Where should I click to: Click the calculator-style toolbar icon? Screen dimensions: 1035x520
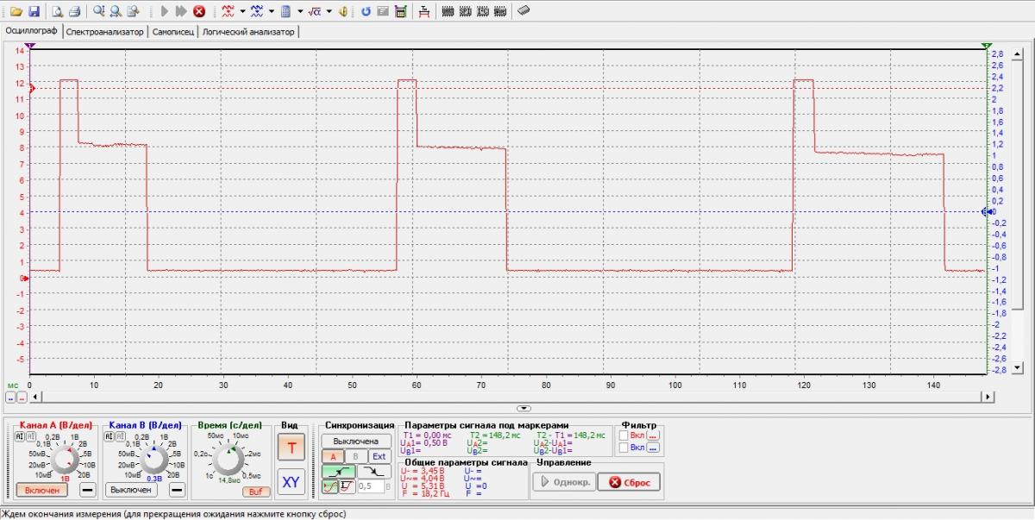[286, 11]
